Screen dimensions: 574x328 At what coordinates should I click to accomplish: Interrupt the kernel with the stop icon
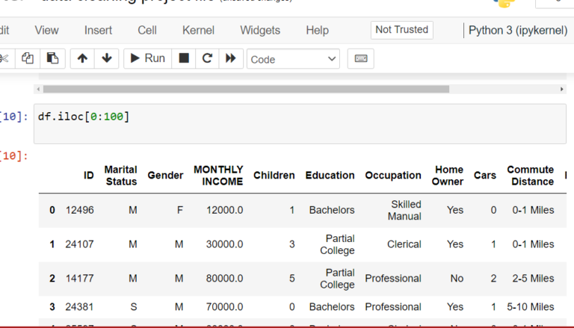pos(183,58)
